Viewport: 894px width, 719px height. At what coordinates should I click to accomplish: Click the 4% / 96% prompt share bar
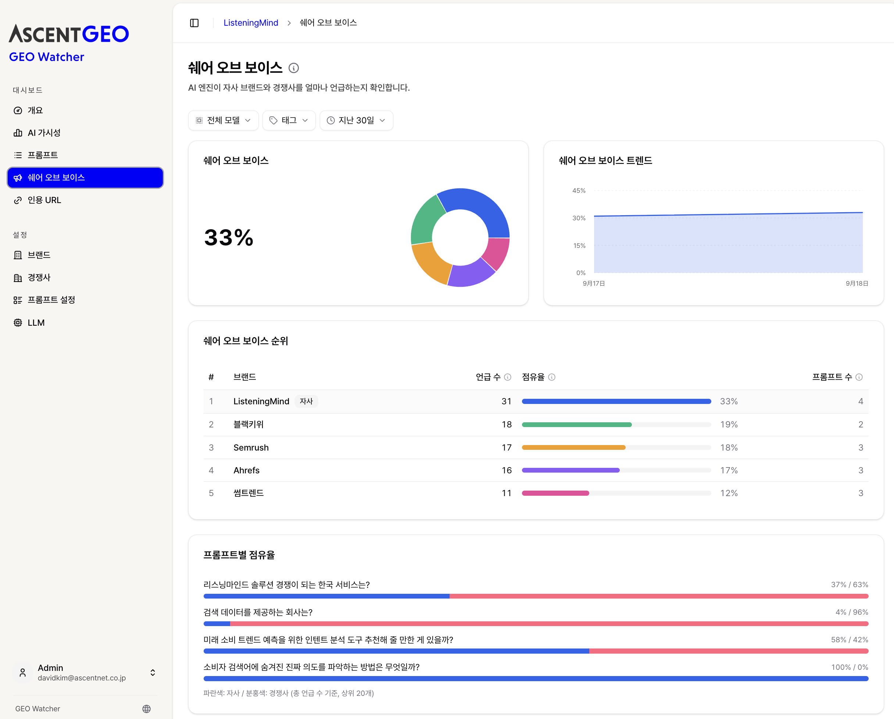pyautogui.click(x=536, y=623)
